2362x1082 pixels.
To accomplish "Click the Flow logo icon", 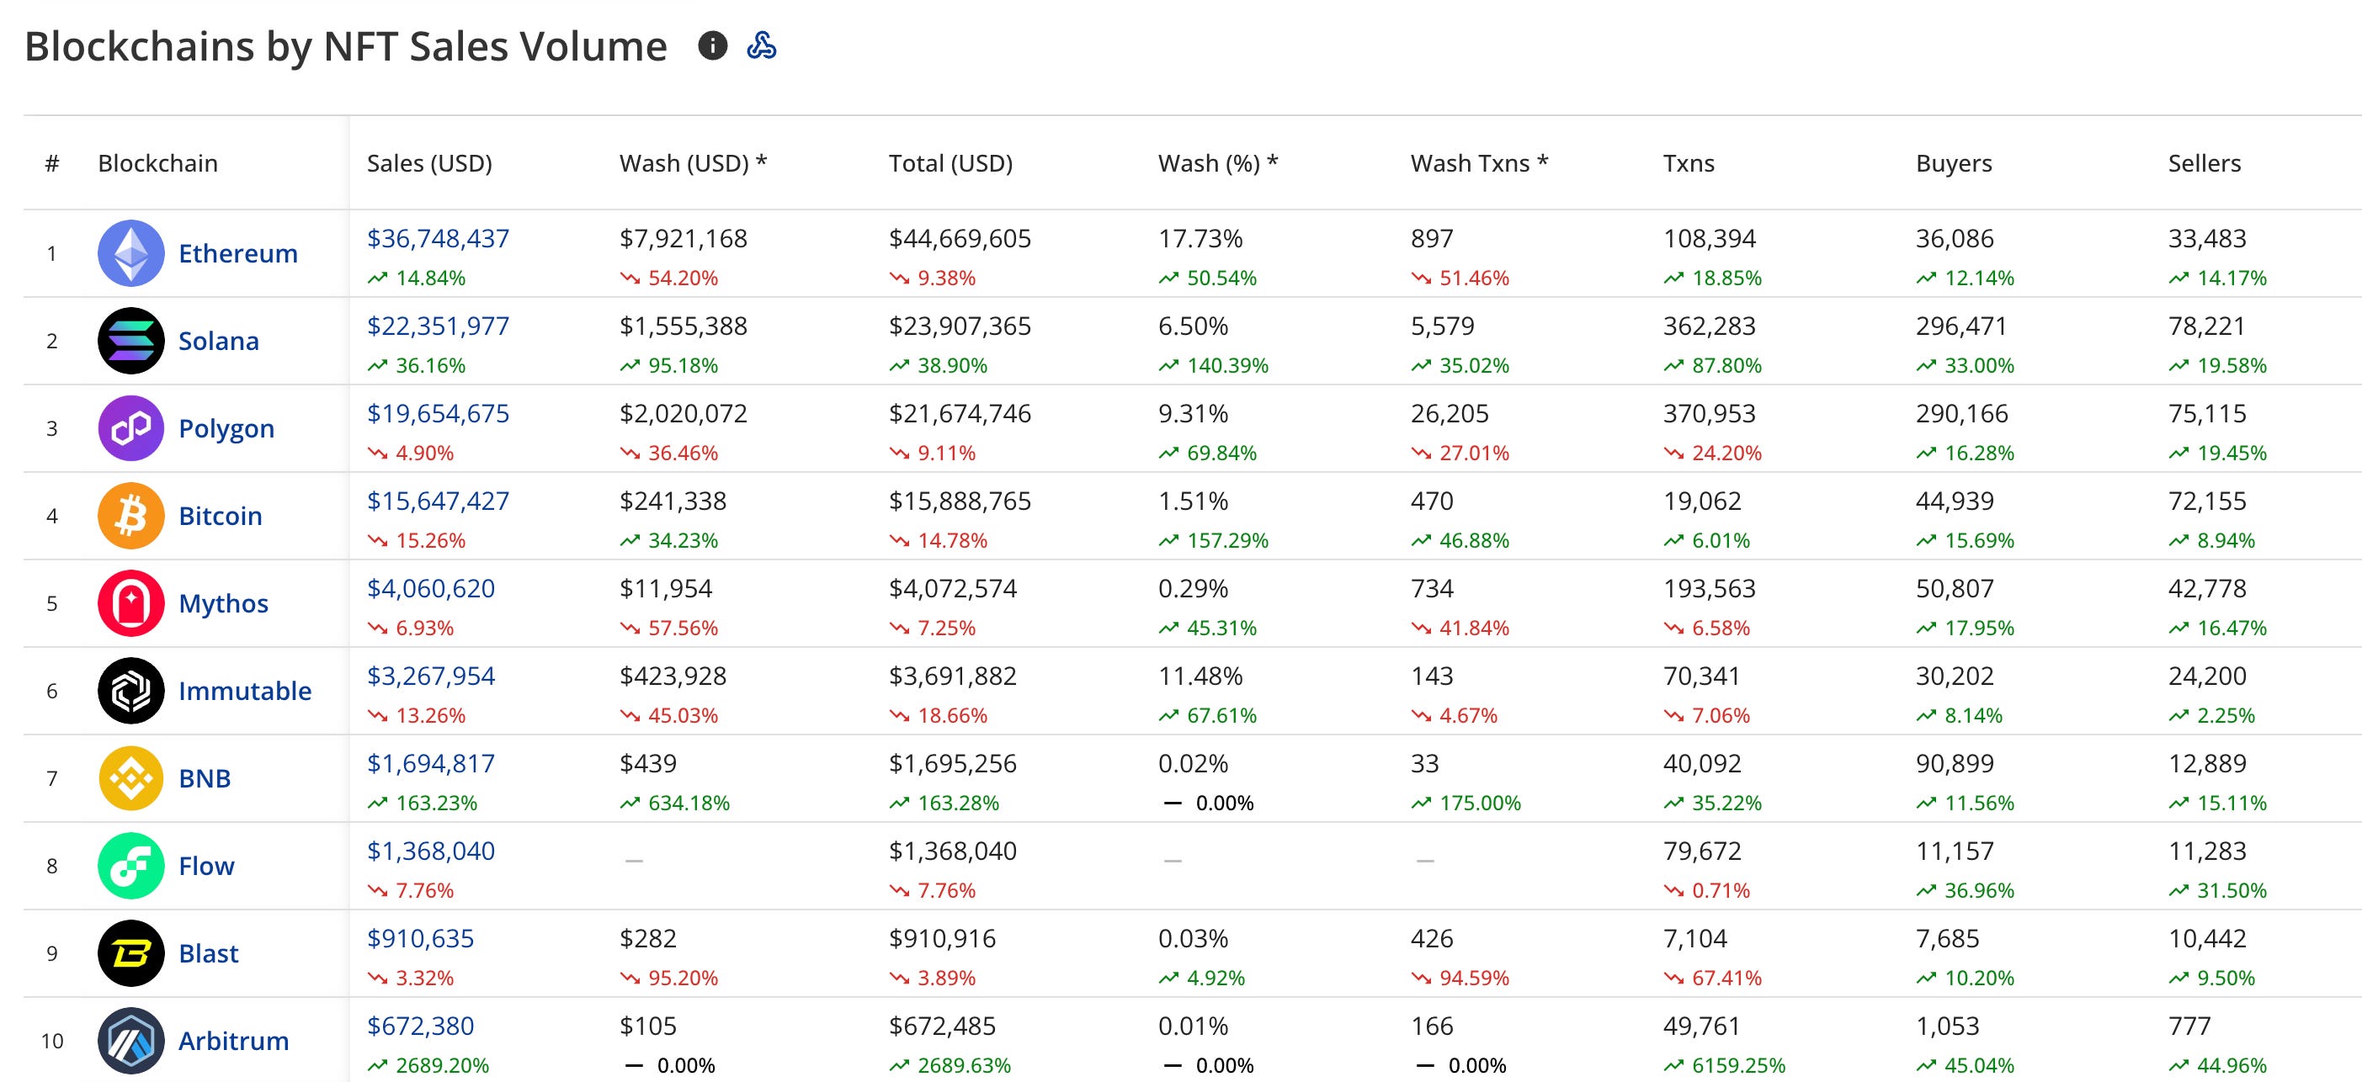I will point(131,866).
